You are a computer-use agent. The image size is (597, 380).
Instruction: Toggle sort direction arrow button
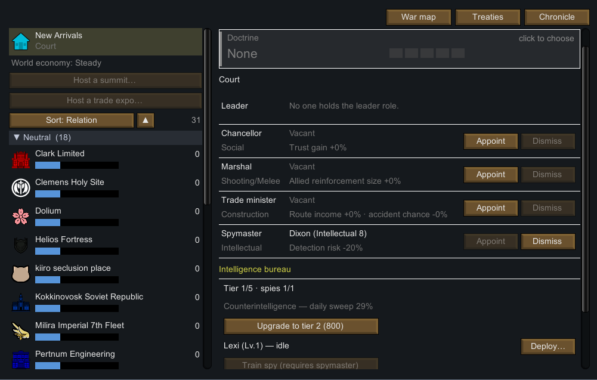pyautogui.click(x=146, y=121)
